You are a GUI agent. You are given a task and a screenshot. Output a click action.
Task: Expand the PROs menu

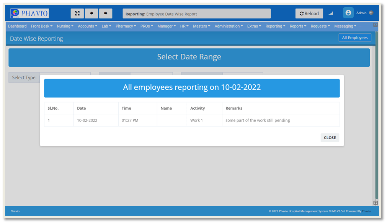[x=147, y=26]
